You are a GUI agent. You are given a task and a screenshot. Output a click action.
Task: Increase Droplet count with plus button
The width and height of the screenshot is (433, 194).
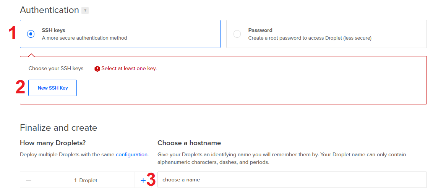click(x=143, y=180)
